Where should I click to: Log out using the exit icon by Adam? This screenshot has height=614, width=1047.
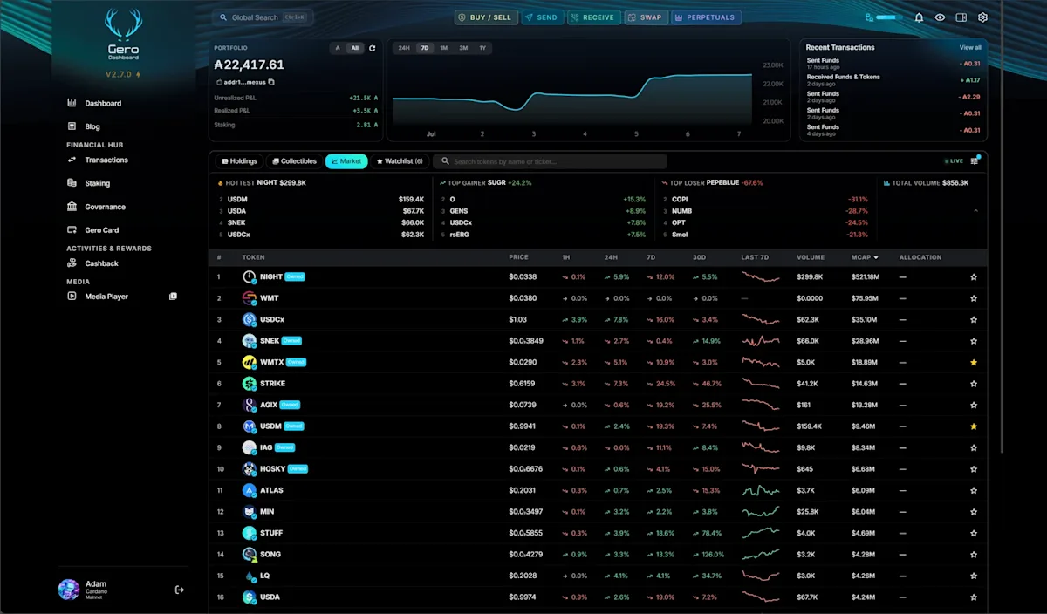(x=180, y=590)
